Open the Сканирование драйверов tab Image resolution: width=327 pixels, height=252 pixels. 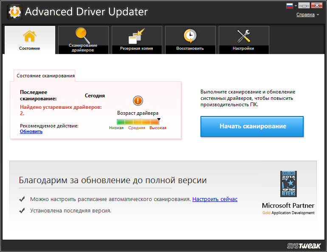[83, 40]
